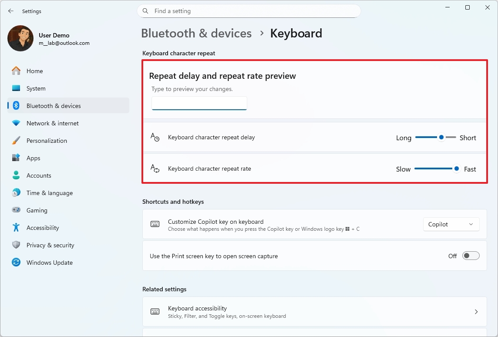498x337 pixels.
Task: Open the Copilot key behavior dropdown
Action: pyautogui.click(x=451, y=224)
